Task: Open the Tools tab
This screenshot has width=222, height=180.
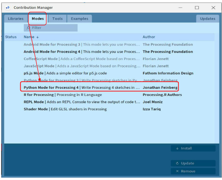Action: click(57, 19)
